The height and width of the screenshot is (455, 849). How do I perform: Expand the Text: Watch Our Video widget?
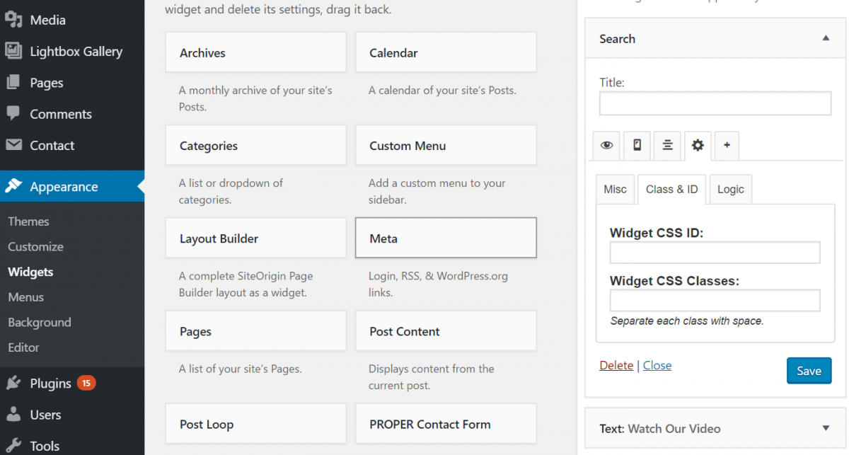point(825,428)
